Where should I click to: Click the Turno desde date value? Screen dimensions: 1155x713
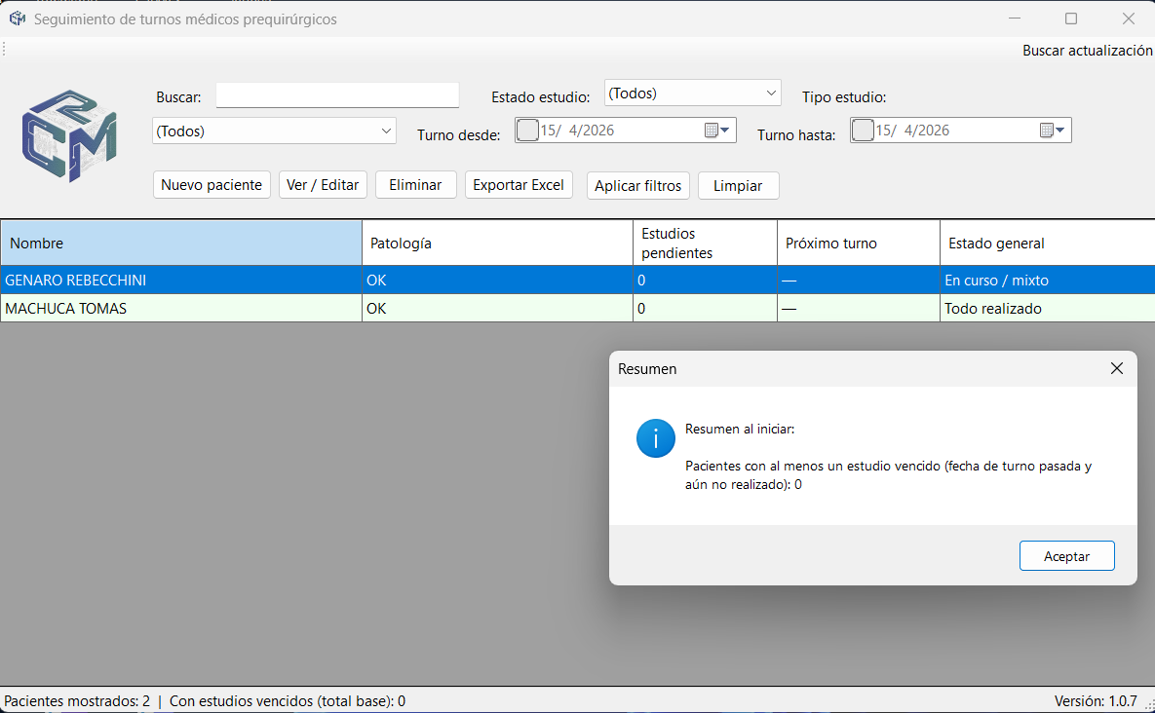pyautogui.click(x=577, y=131)
